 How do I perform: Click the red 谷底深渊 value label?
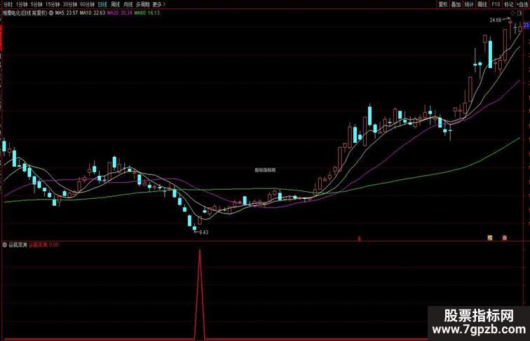[x=44, y=244]
